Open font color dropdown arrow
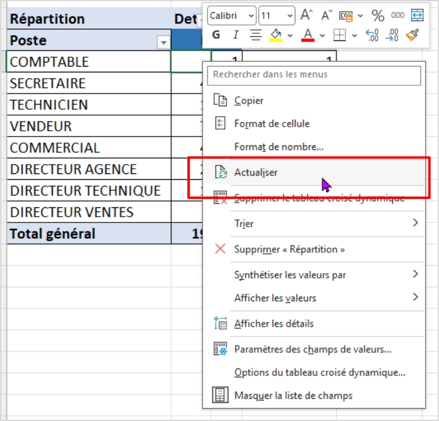Image resolution: width=439 pixels, height=421 pixels. coord(322,36)
